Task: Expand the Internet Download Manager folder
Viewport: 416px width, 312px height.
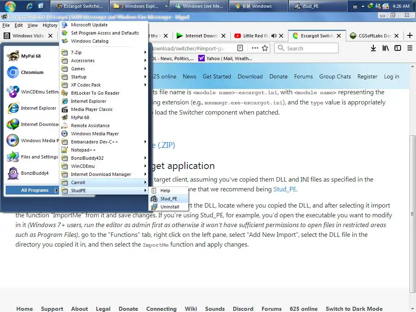Action: point(104,174)
